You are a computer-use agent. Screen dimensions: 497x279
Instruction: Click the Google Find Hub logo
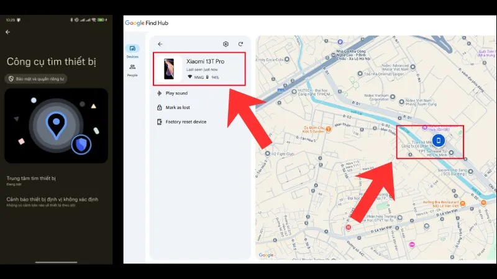147,23
